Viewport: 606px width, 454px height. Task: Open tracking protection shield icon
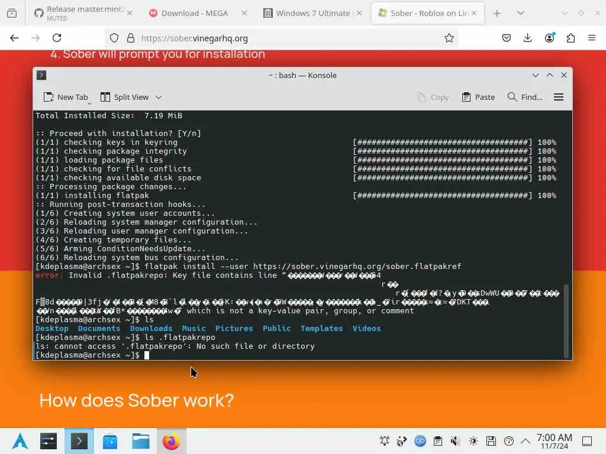point(114,38)
